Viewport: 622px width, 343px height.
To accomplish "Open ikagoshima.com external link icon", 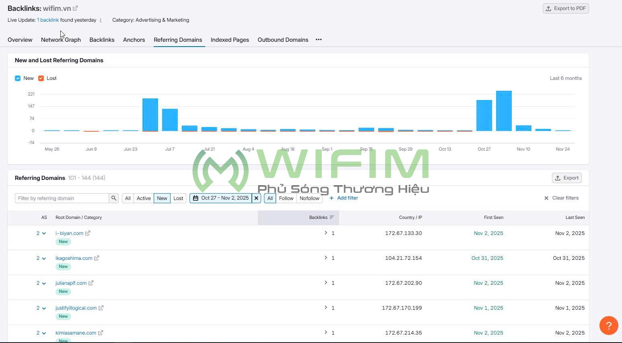I will [97, 258].
